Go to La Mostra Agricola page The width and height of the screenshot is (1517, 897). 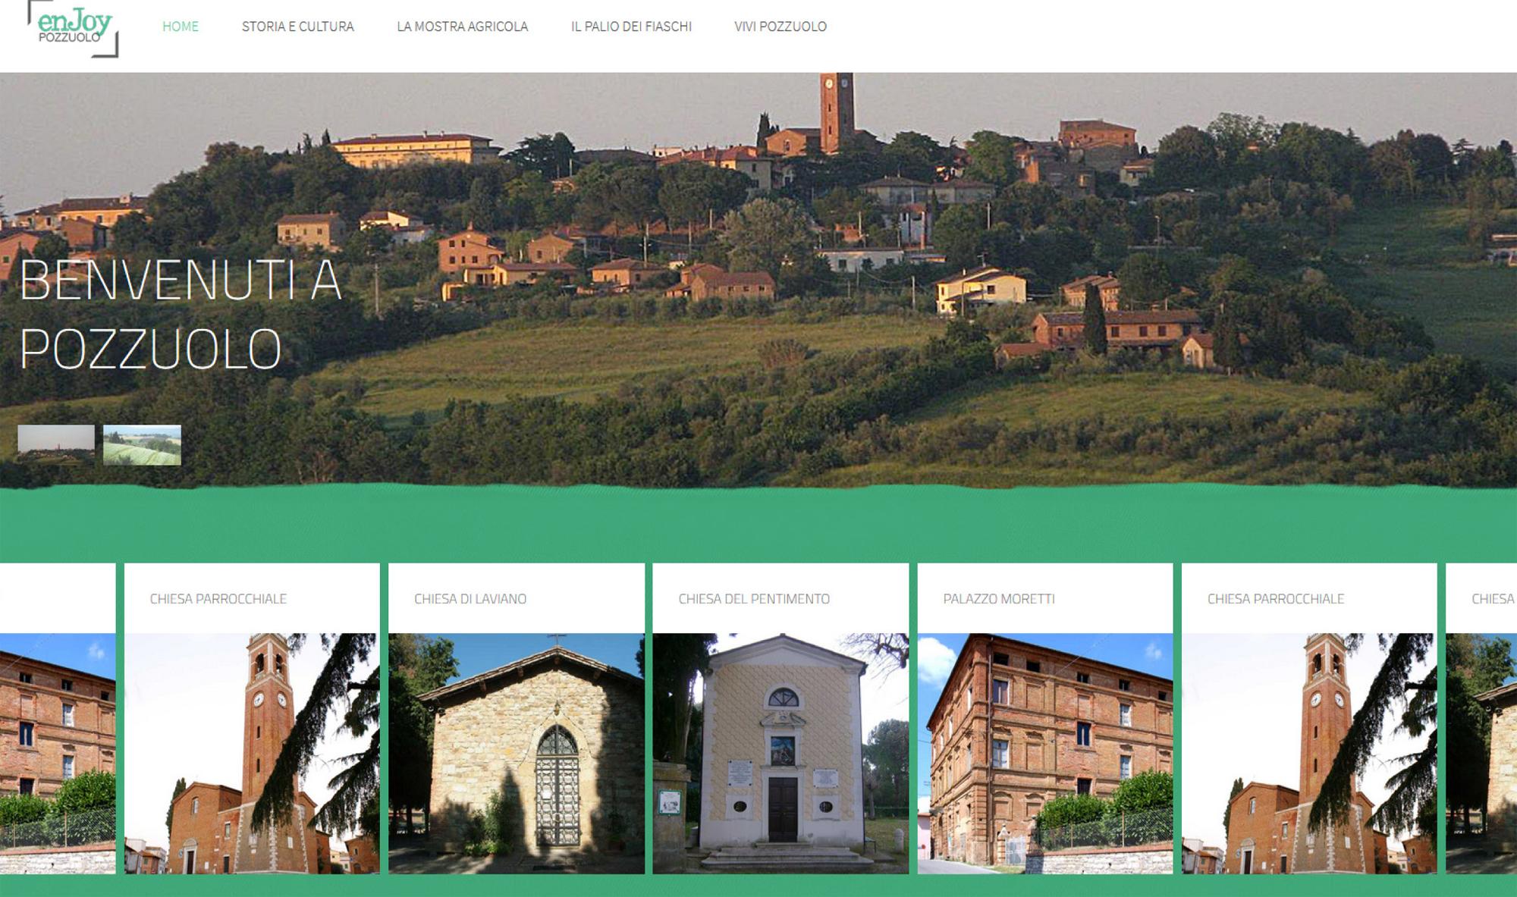click(x=463, y=27)
